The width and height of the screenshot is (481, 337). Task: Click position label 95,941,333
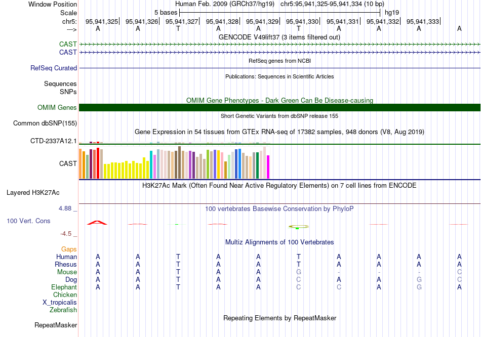point(423,21)
